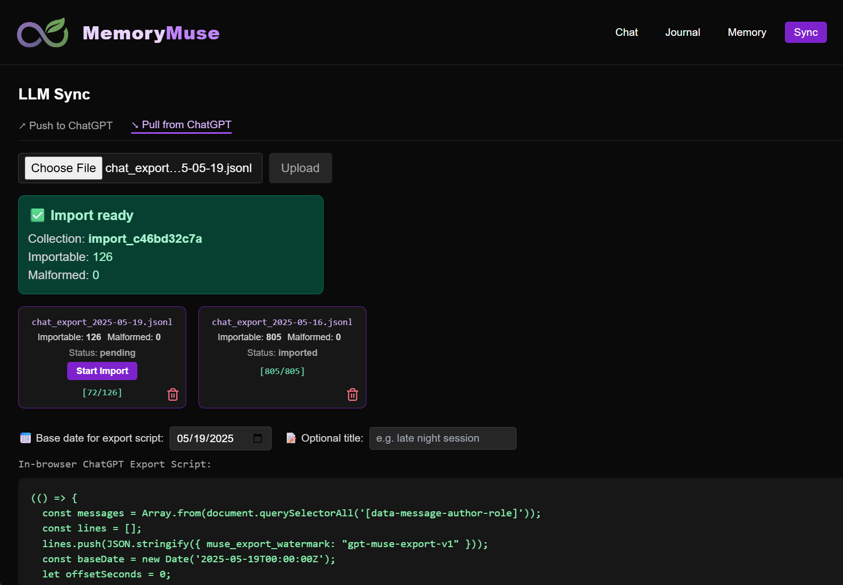Open the calendar picker icon in date field
Viewport: 843px width, 585px height.
pos(257,438)
